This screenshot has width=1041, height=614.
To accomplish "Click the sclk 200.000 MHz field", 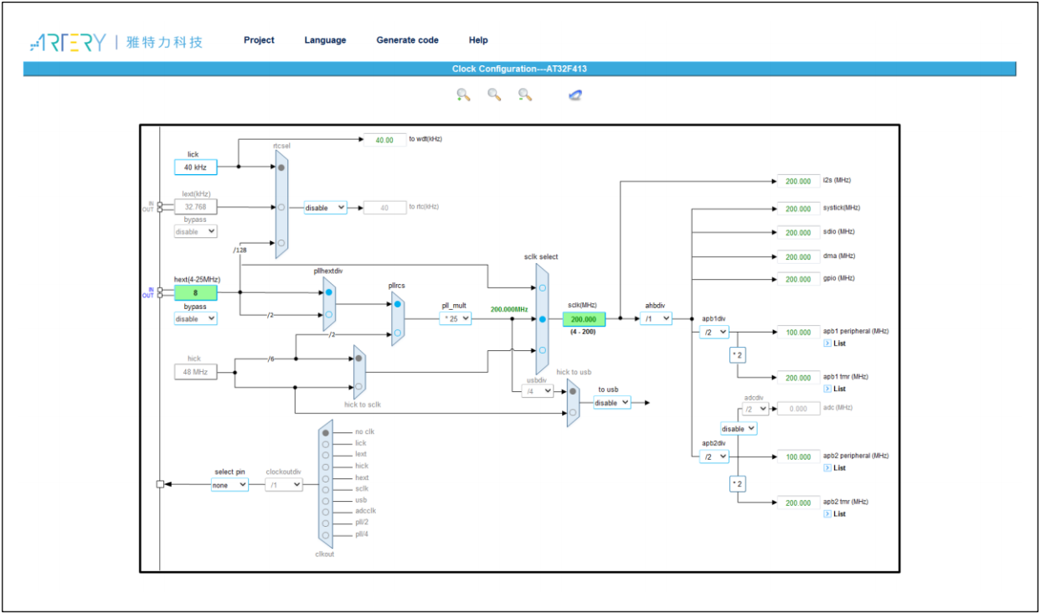I will click(584, 319).
